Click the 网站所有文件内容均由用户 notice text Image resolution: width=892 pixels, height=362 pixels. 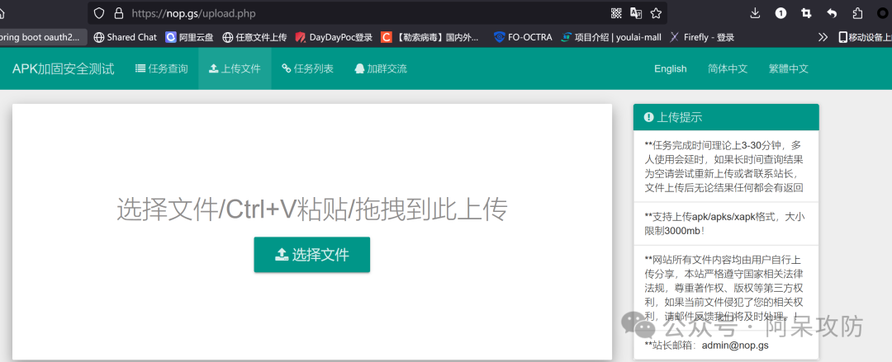pos(724,288)
